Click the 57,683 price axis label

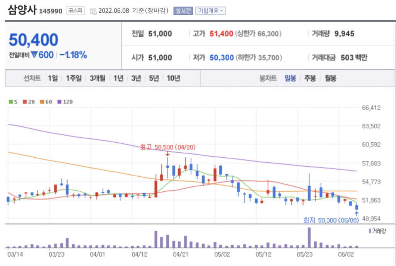coord(371,163)
